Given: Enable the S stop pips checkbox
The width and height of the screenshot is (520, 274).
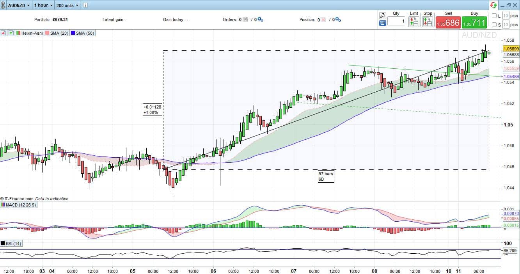Looking at the screenshot, I should coord(494,25).
